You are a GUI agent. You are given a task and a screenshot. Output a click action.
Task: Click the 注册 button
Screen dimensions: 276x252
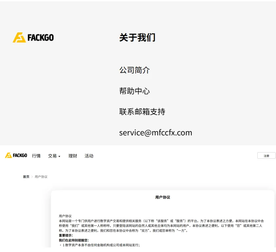[266, 155]
